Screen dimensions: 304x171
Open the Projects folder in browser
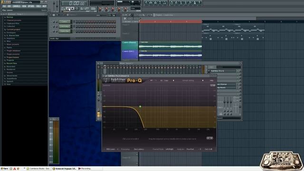10,60
